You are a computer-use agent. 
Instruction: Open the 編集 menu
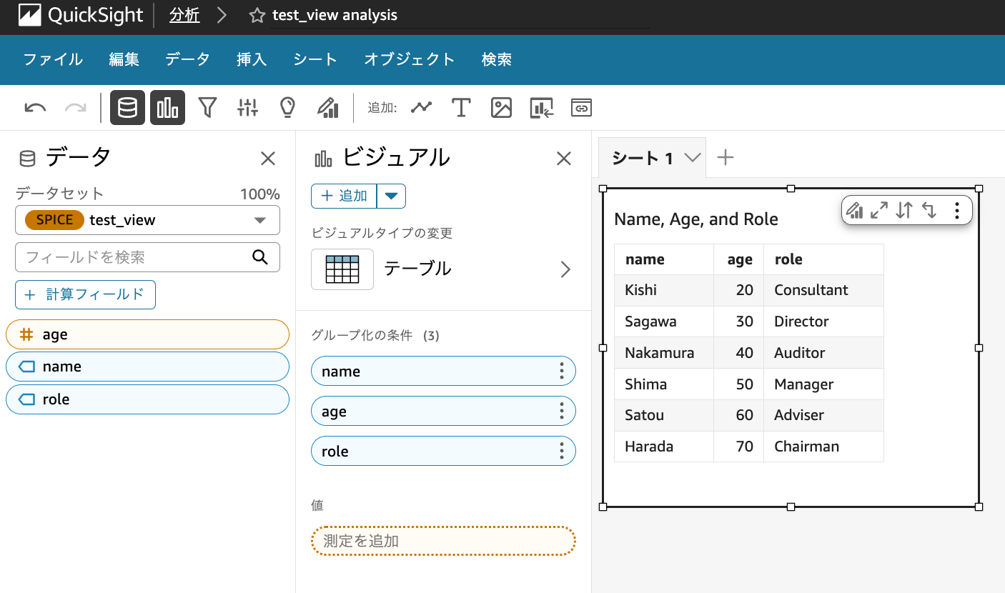pyautogui.click(x=124, y=59)
